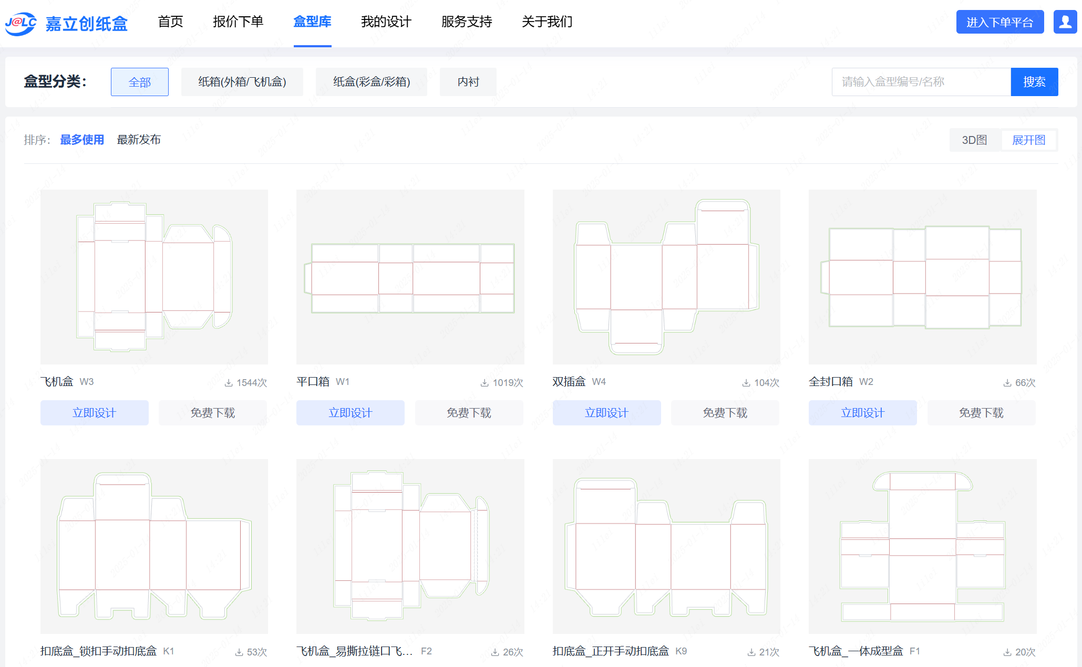The height and width of the screenshot is (667, 1082).
Task: Open 报价下单 menu item
Action: (238, 22)
